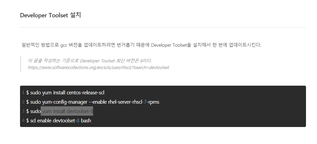Click the word sudo on code line three
Screen dimensions: 317x144
coord(35,111)
